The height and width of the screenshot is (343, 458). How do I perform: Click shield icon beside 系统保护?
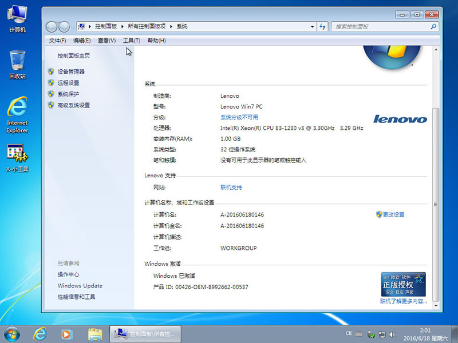(x=51, y=94)
